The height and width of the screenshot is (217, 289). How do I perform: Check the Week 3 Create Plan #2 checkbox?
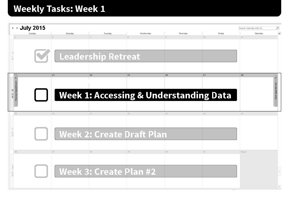41,171
